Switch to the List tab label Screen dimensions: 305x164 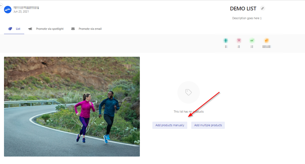click(18, 29)
